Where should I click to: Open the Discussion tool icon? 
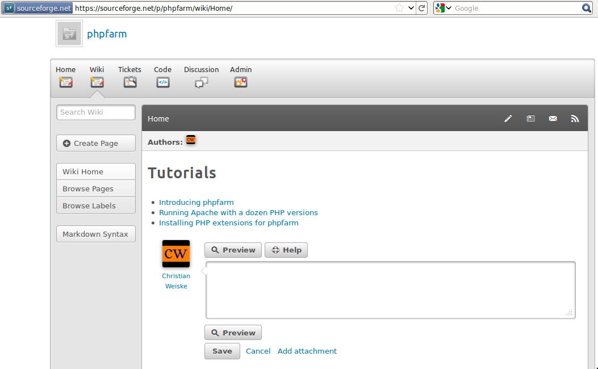(201, 82)
